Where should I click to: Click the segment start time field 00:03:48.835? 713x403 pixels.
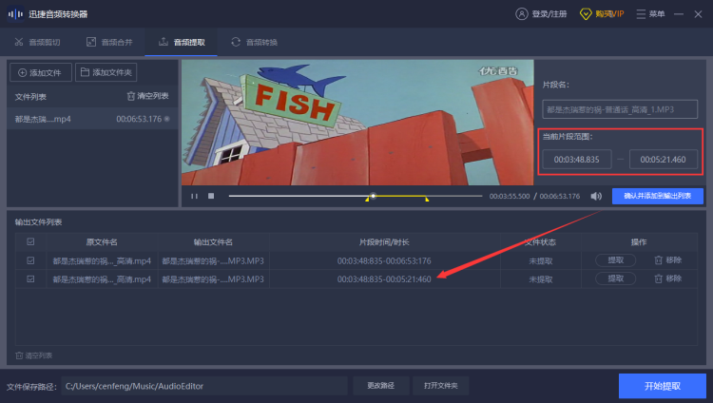point(577,159)
